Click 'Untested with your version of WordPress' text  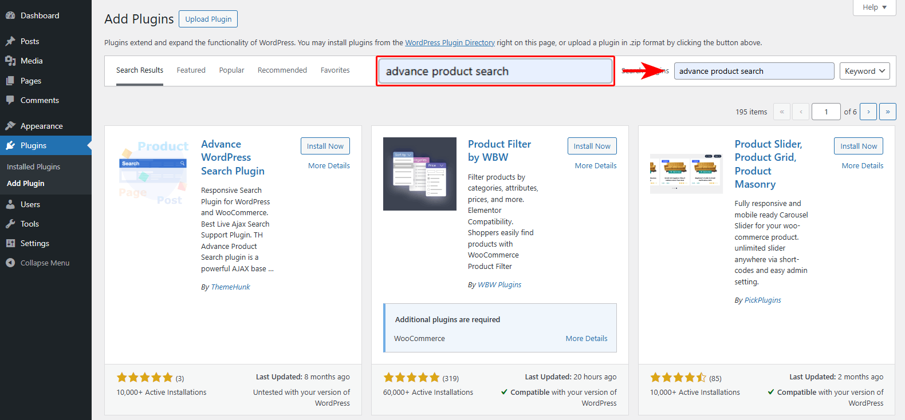click(301, 398)
